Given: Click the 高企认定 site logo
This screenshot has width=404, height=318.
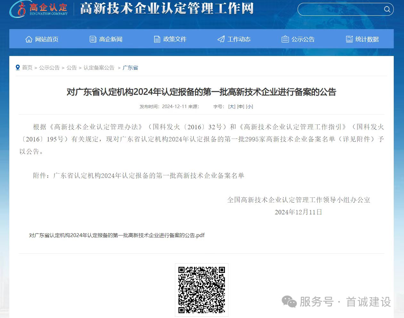Looking at the screenshot, I should pyautogui.click(x=39, y=9).
